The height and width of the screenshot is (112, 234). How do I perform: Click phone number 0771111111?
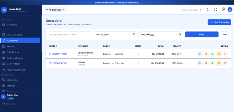coord(83,55)
